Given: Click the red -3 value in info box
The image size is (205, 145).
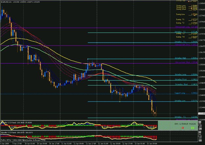Looking at the screenshot, I should tap(182, 128).
